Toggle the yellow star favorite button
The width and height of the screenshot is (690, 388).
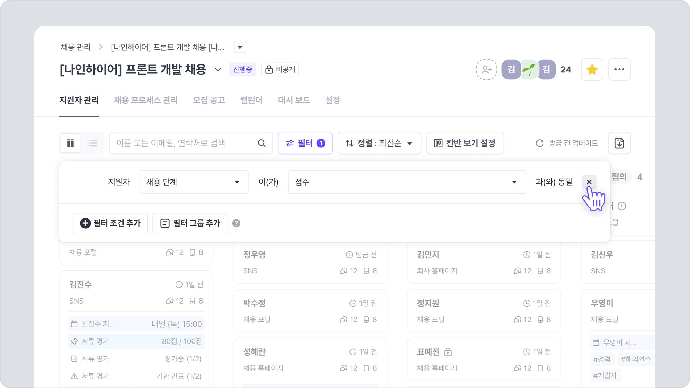click(592, 70)
